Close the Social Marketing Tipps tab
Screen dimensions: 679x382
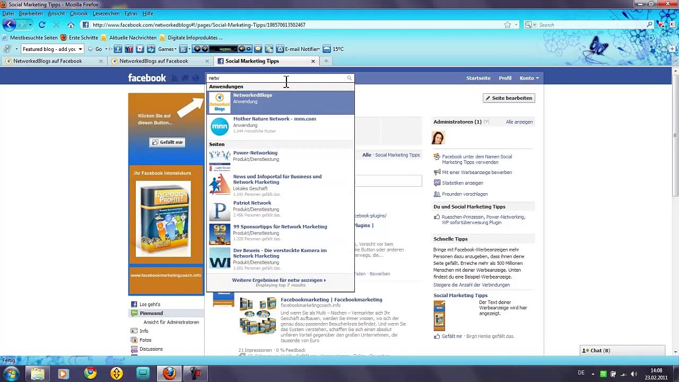coord(313,61)
